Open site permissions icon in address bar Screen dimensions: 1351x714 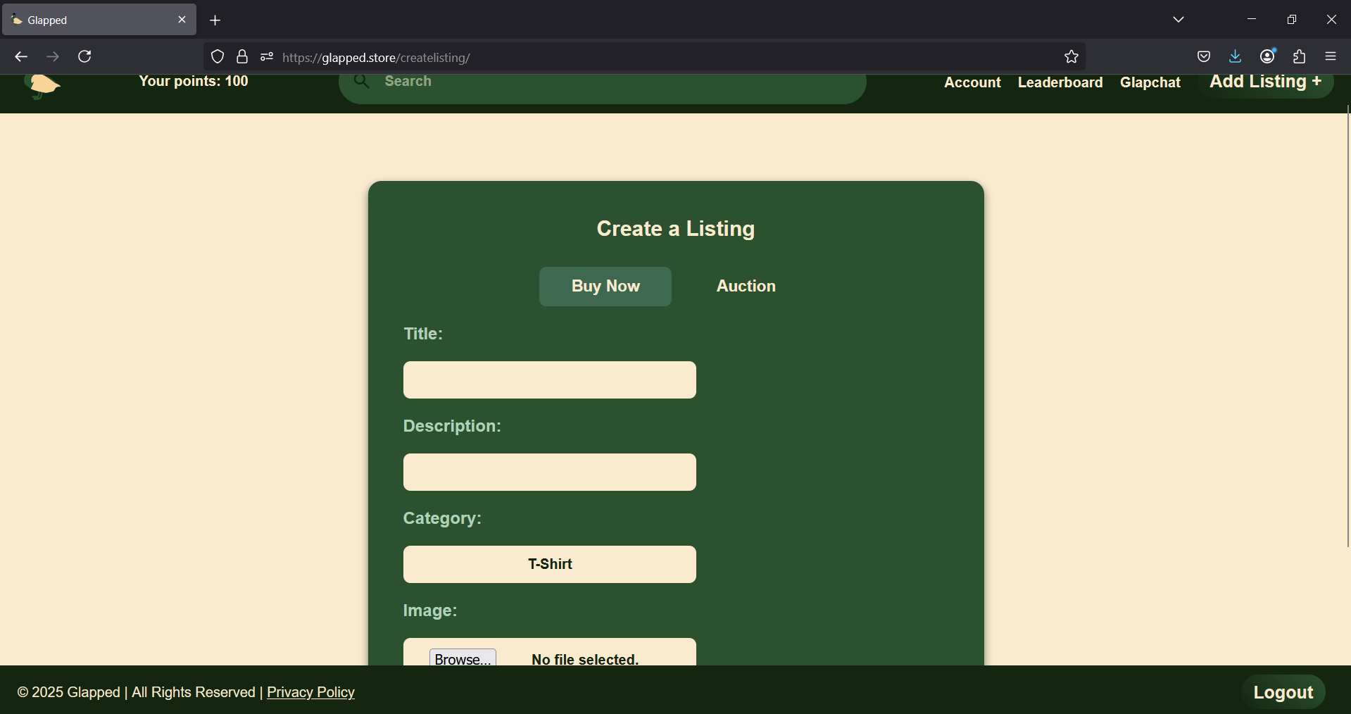pyautogui.click(x=267, y=57)
